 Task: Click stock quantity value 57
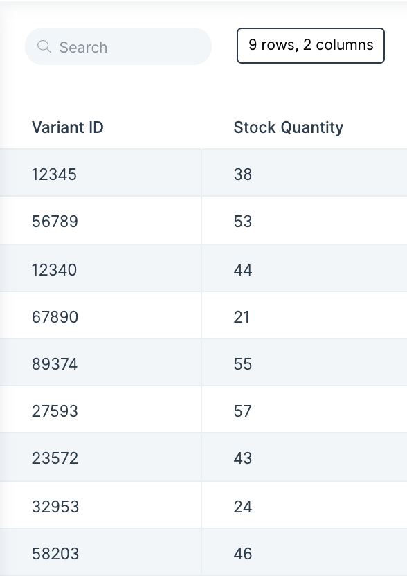(x=243, y=411)
